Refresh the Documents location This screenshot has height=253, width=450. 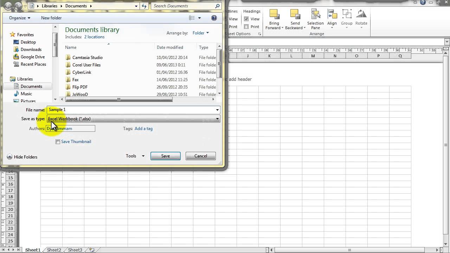pyautogui.click(x=144, y=6)
